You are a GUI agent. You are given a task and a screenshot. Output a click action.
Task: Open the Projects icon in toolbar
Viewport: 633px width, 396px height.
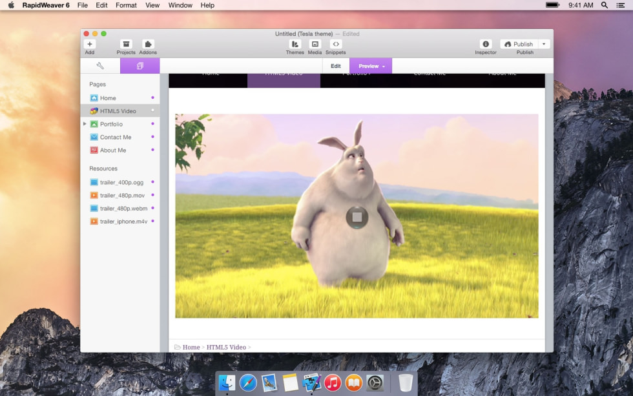(126, 44)
